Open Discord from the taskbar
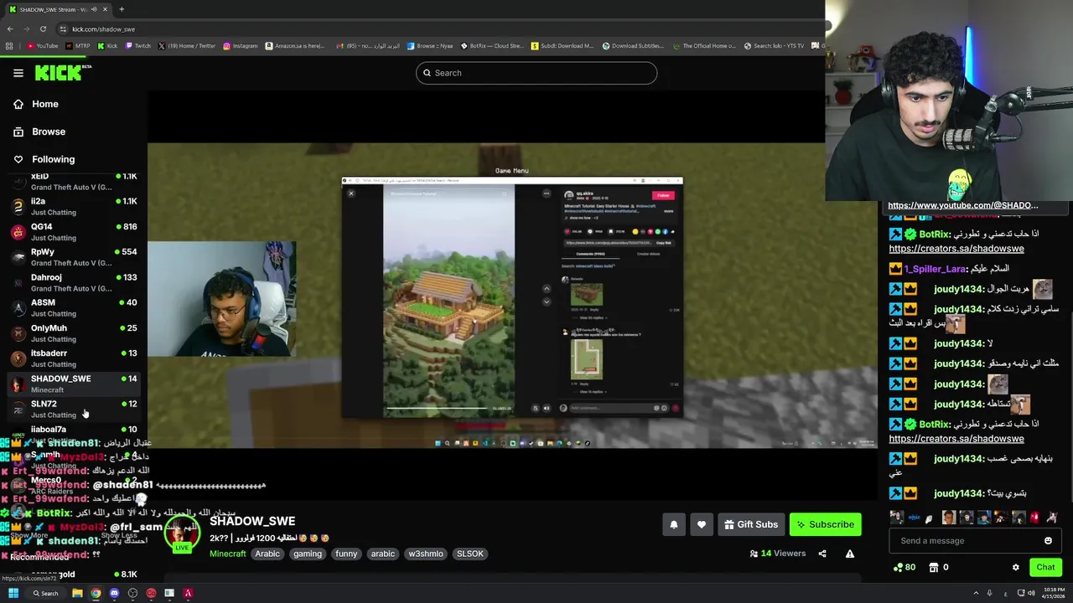Image resolution: width=1073 pixels, height=603 pixels. (114, 593)
